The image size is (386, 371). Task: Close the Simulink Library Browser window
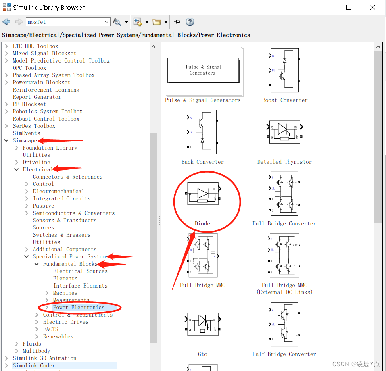(373, 7)
